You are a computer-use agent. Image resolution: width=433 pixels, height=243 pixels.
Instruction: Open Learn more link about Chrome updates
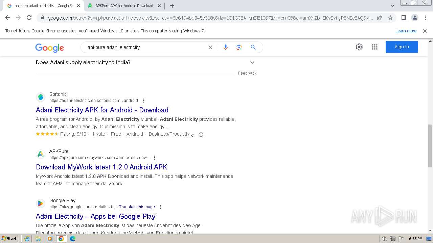point(406,31)
